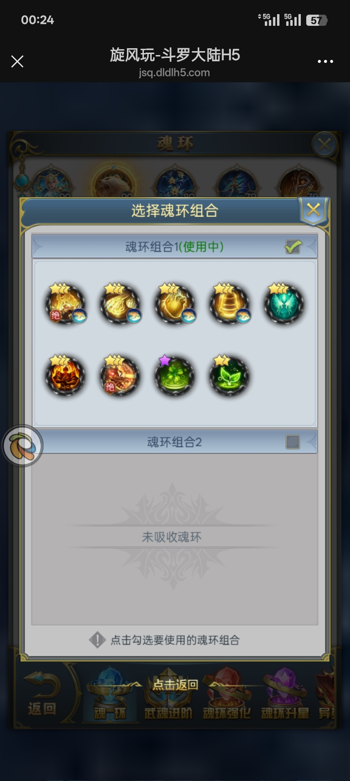The image size is (350, 781).
Task: Uncheck the 魂环组合1 in-use checkbox
Action: click(293, 247)
